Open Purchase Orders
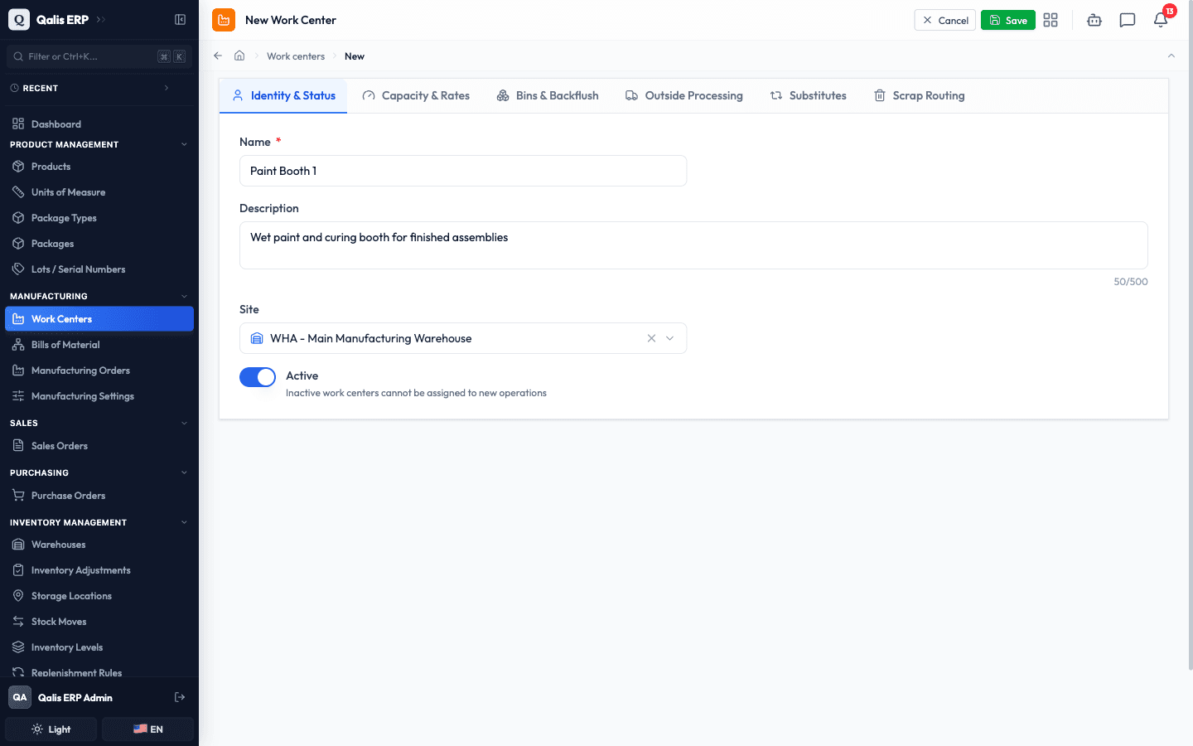1193x746 pixels. click(99, 496)
